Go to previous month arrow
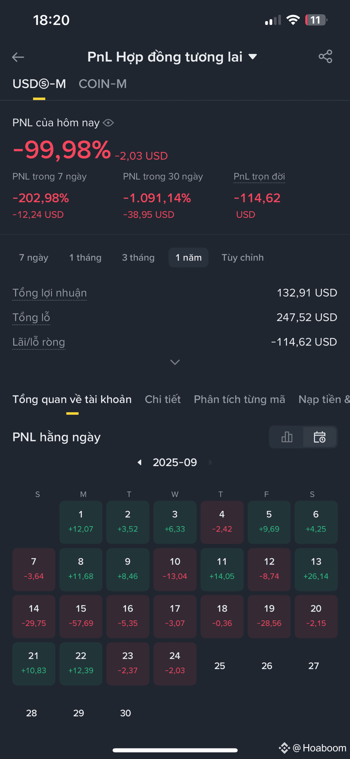The width and height of the screenshot is (350, 759). (139, 463)
